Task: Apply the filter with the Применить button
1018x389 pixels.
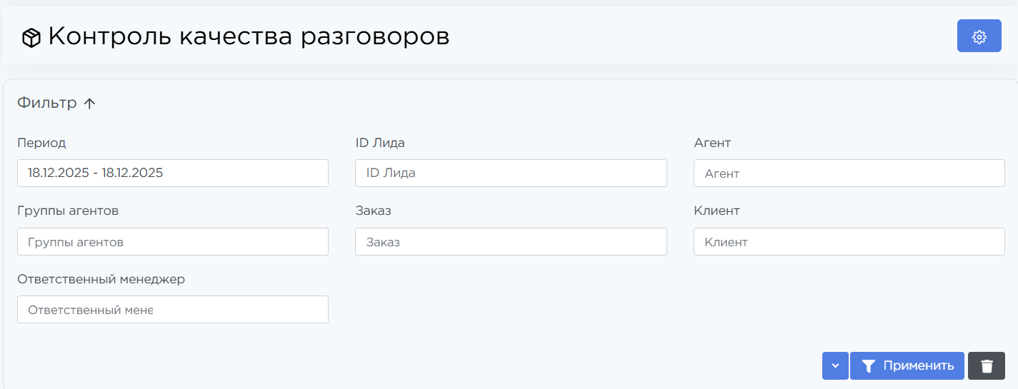Action: (x=907, y=366)
